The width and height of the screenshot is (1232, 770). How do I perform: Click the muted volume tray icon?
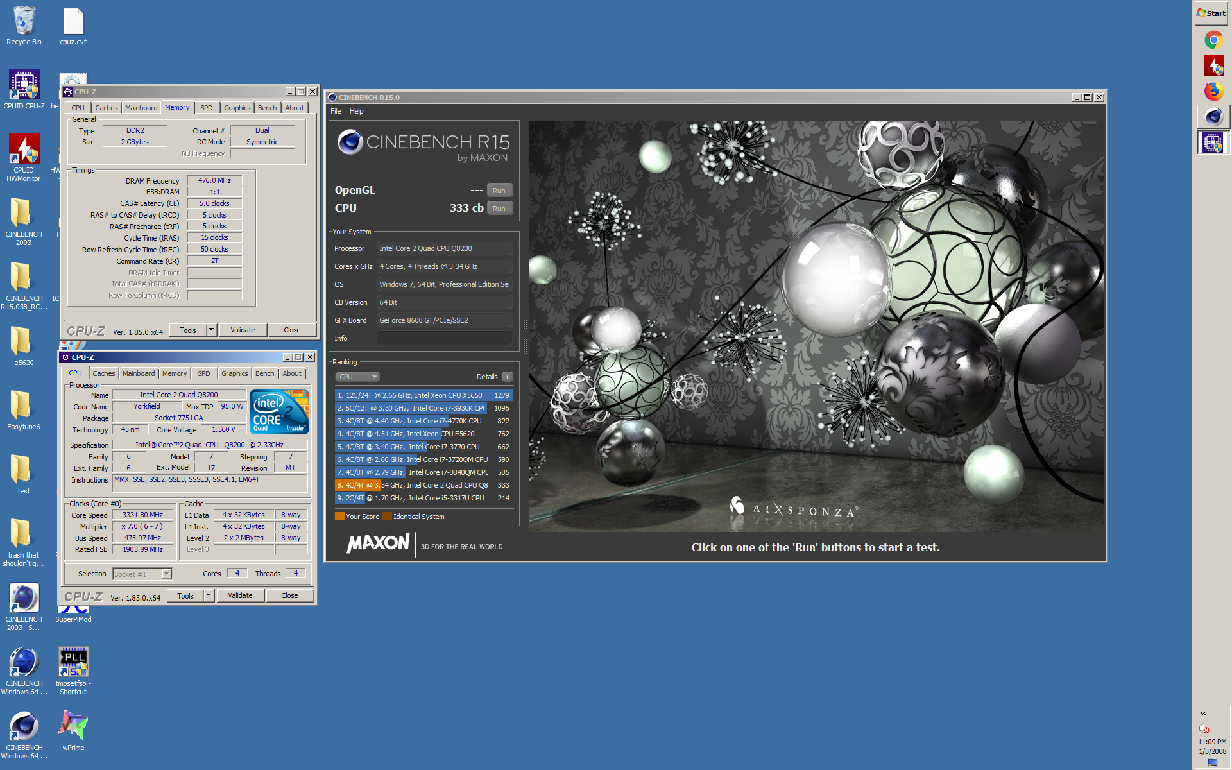click(1204, 728)
